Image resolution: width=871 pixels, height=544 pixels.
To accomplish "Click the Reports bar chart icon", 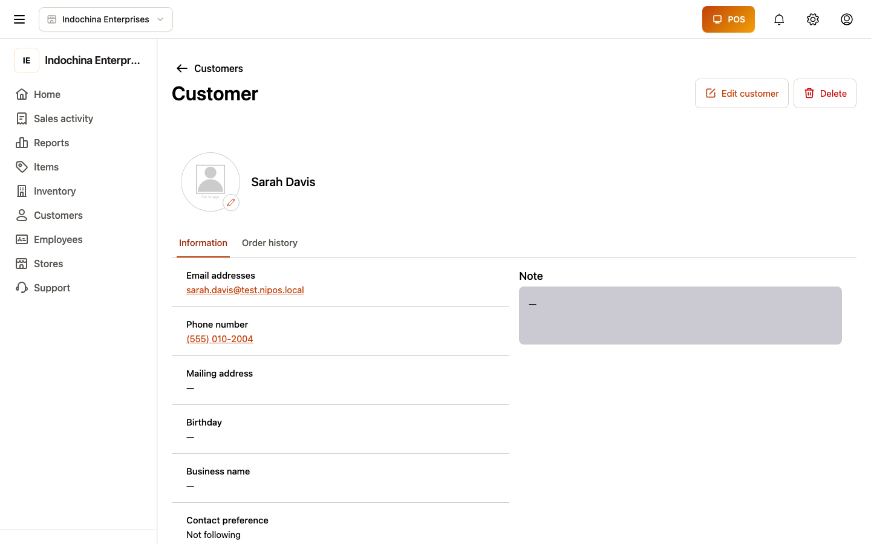I will point(22,143).
